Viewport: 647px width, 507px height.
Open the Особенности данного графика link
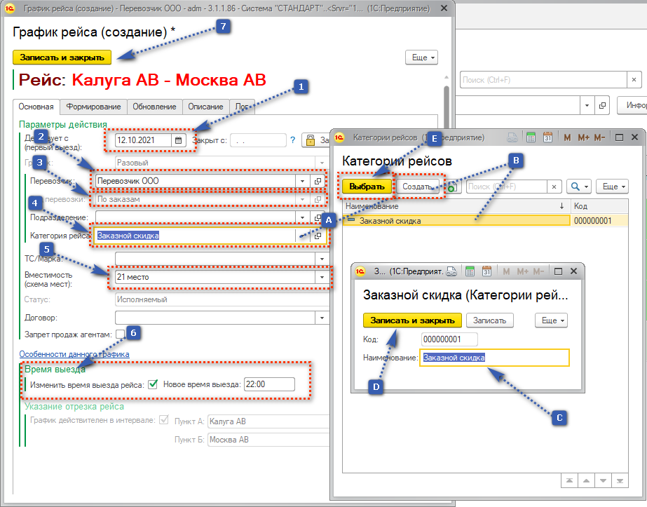74,354
